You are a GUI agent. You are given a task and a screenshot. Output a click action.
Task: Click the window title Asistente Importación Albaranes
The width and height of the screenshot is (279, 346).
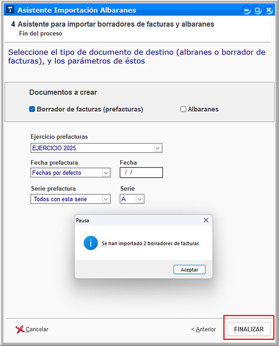[77, 10]
